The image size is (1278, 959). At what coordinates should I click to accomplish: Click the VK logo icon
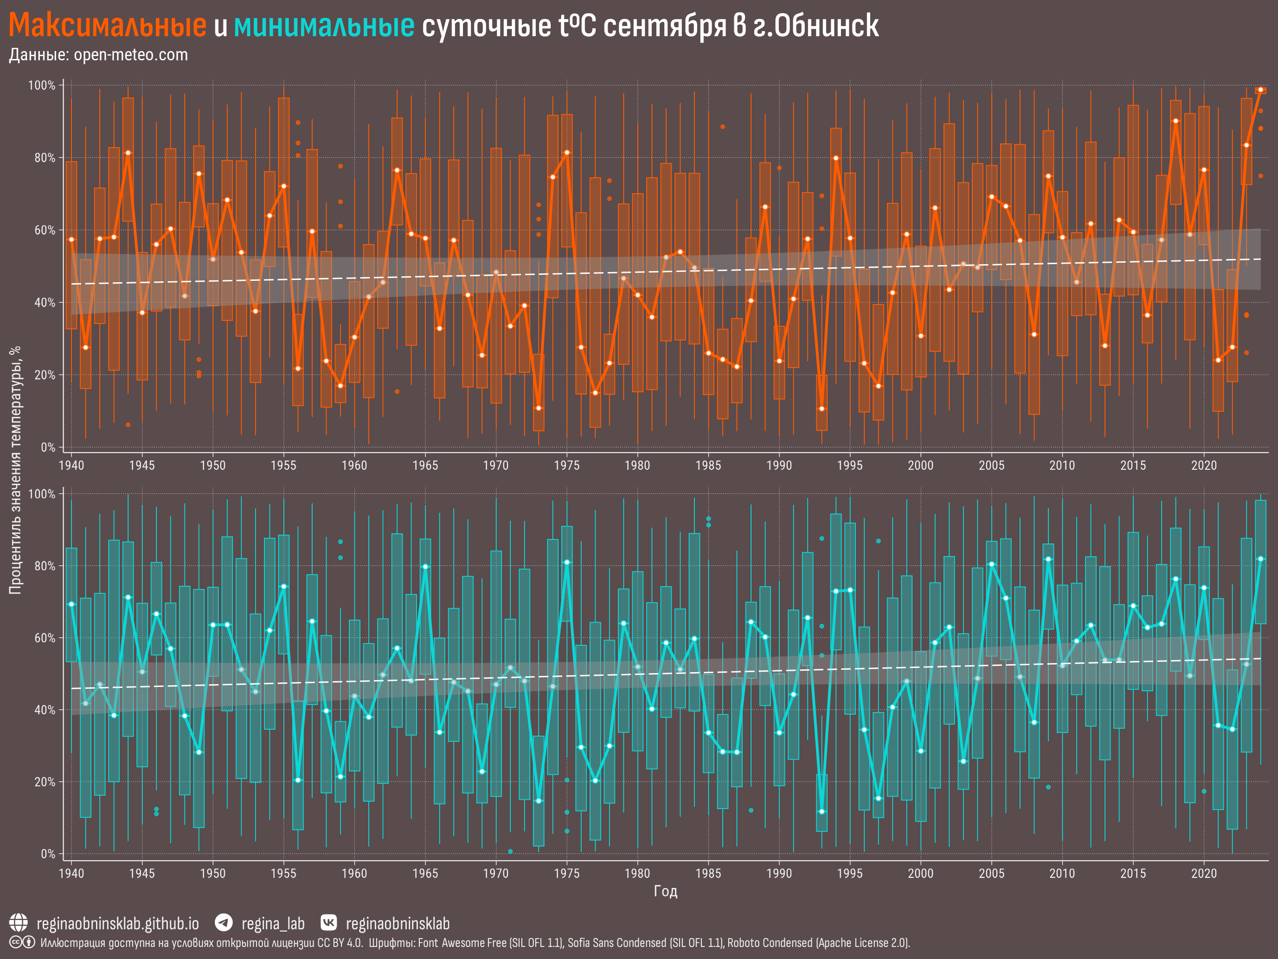pyautogui.click(x=328, y=923)
